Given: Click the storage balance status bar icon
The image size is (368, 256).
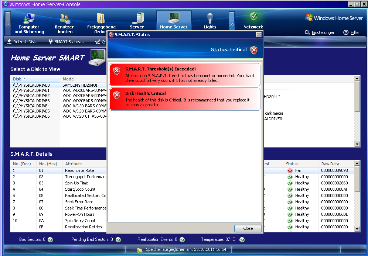Looking at the screenshot, I should (140, 250).
